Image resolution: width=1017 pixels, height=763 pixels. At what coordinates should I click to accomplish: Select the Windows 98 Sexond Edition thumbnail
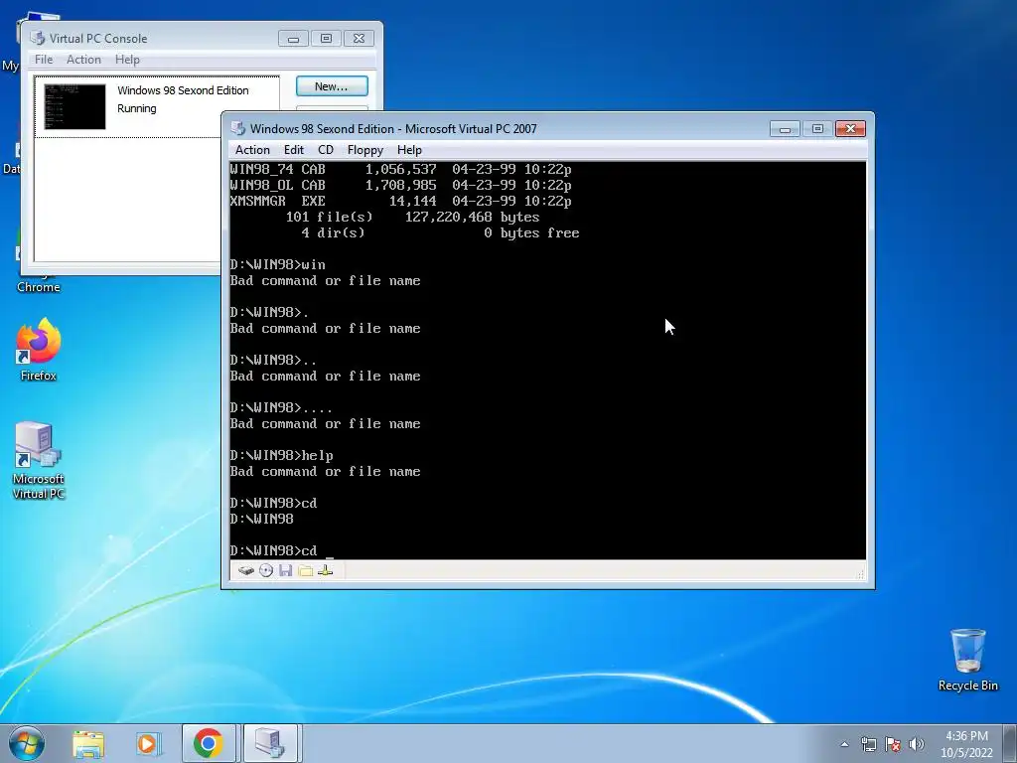point(74,106)
